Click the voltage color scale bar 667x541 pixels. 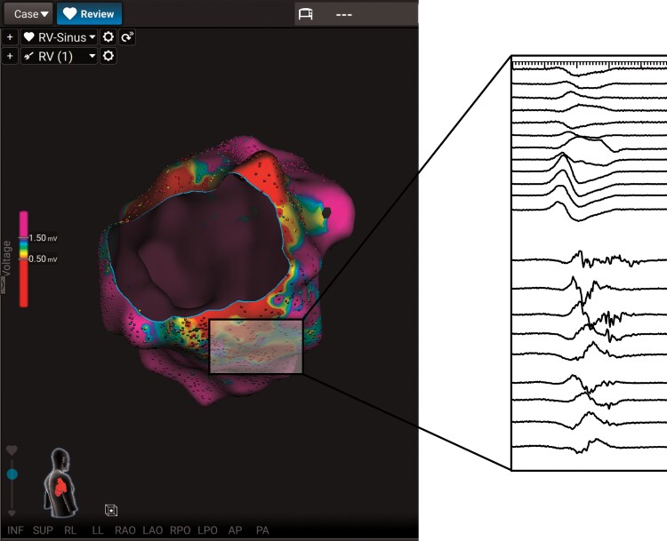[x=24, y=259]
